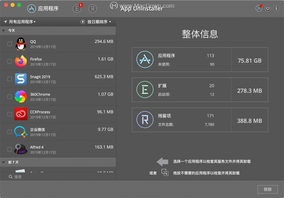Select the Firefox row name
284x198 pixels.
(x=36, y=59)
